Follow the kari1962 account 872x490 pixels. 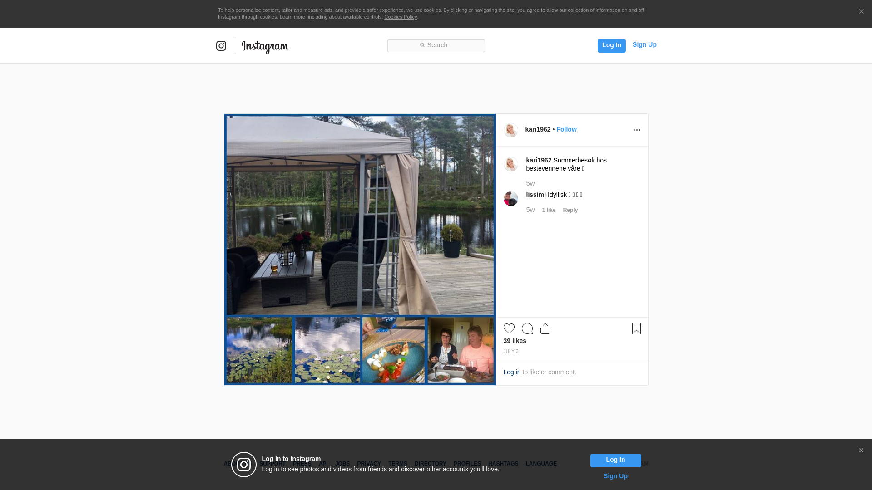pos(566,130)
